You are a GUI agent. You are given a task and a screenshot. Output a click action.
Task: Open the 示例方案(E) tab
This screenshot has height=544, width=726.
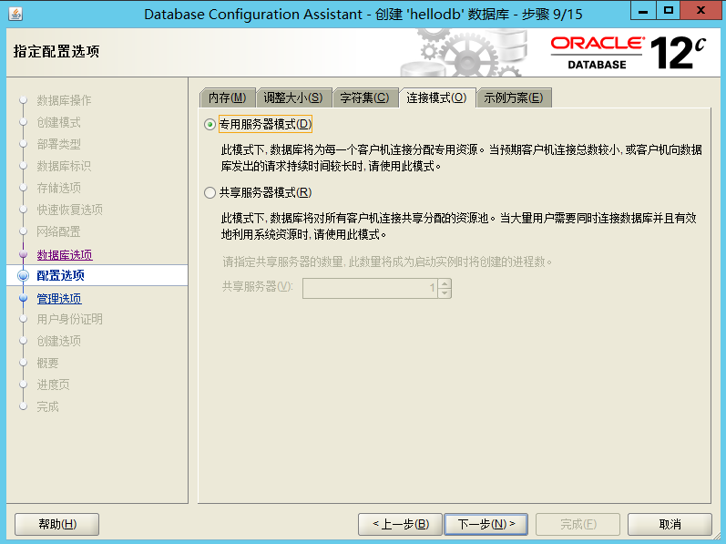[x=514, y=98]
